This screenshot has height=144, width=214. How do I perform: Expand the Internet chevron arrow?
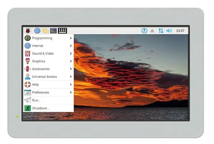71,46
